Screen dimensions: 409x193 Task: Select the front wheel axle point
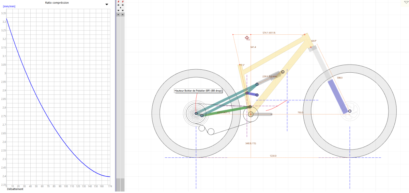[x=350, y=111]
